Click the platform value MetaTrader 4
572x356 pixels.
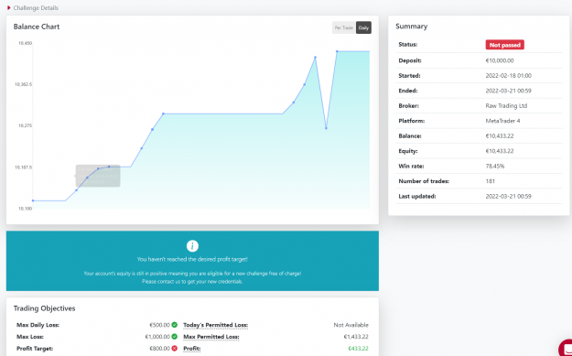coord(502,121)
